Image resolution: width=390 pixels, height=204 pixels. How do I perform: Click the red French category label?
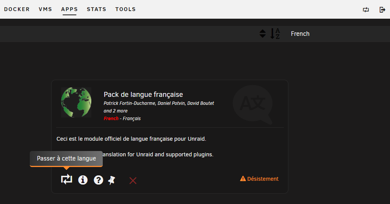(111, 119)
